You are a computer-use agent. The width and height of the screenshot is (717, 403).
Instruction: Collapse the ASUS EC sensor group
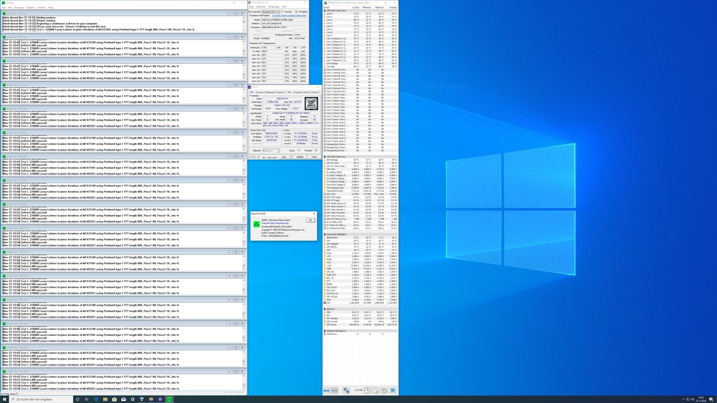325,309
